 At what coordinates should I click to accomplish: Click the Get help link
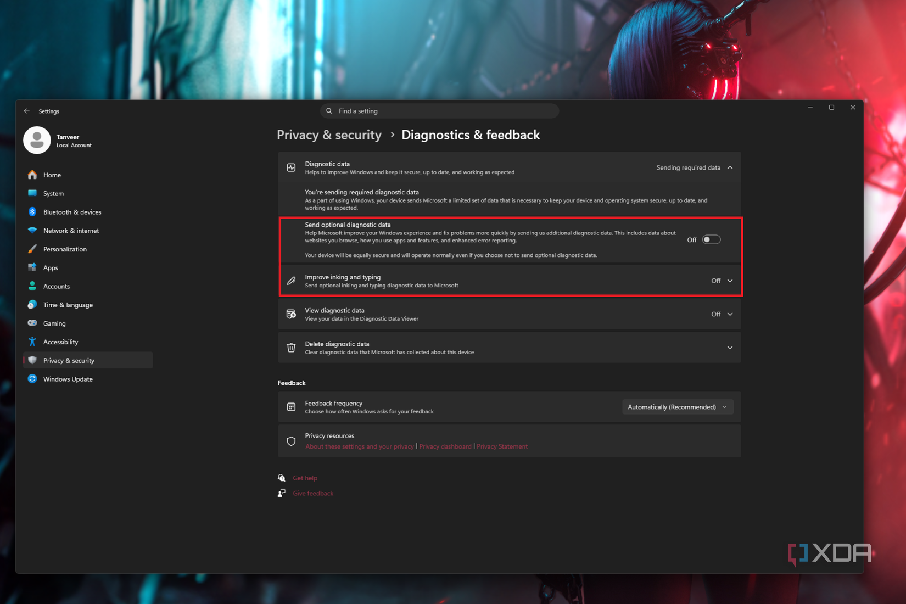pyautogui.click(x=305, y=478)
